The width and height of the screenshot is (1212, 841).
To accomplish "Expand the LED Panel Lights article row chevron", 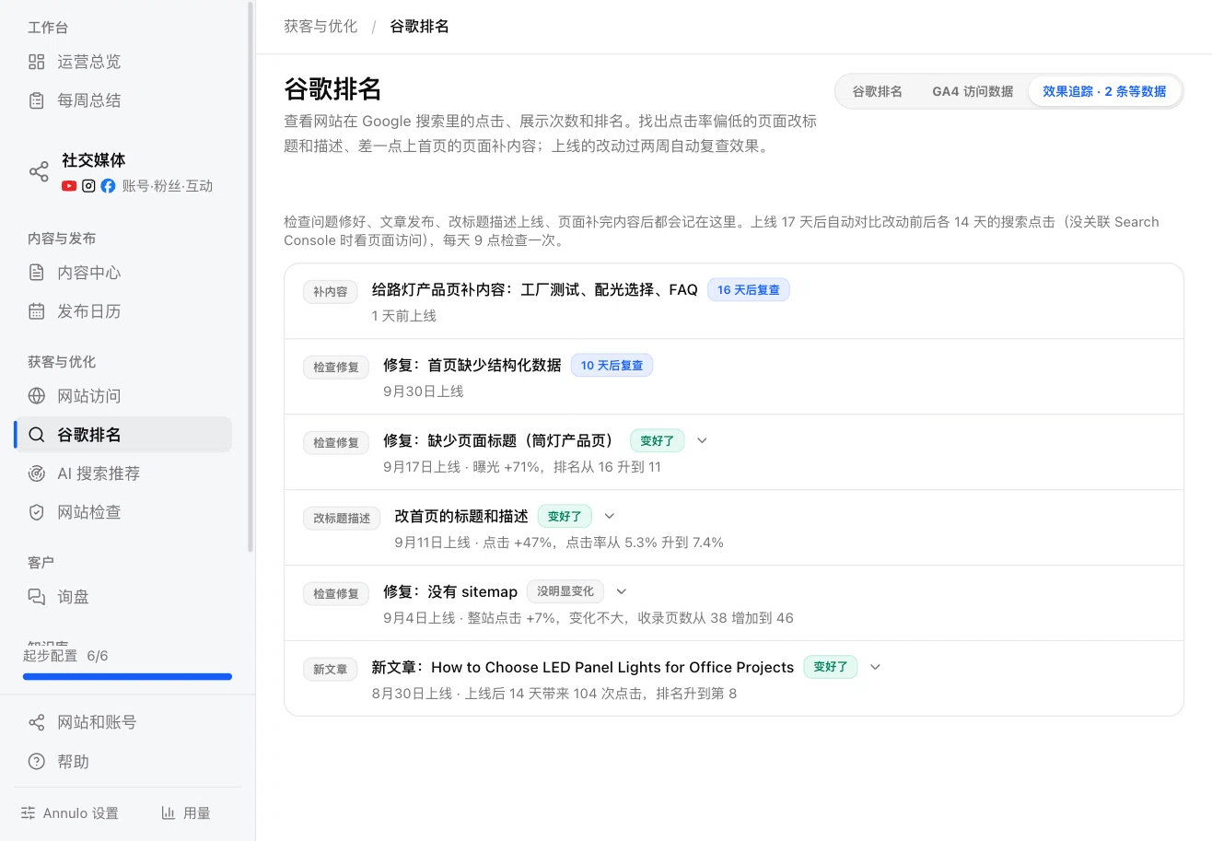I will pyautogui.click(x=875, y=667).
